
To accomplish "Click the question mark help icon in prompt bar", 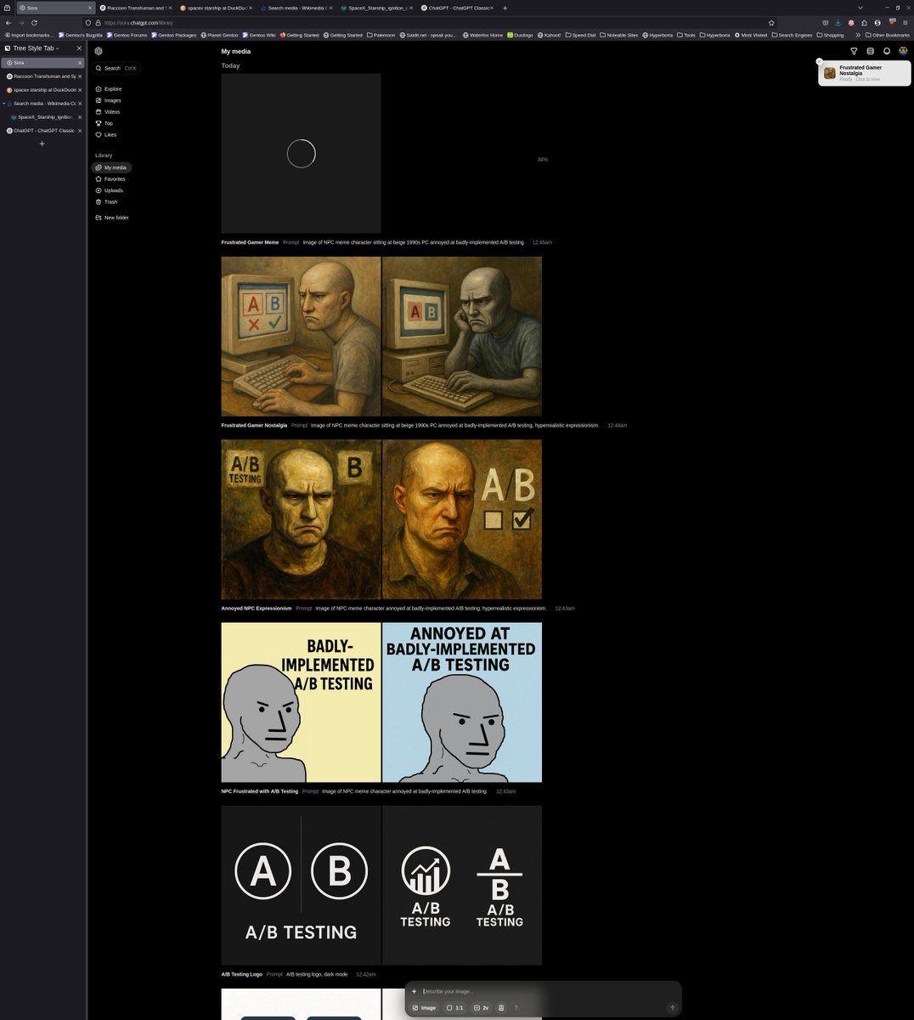I will pos(516,1008).
